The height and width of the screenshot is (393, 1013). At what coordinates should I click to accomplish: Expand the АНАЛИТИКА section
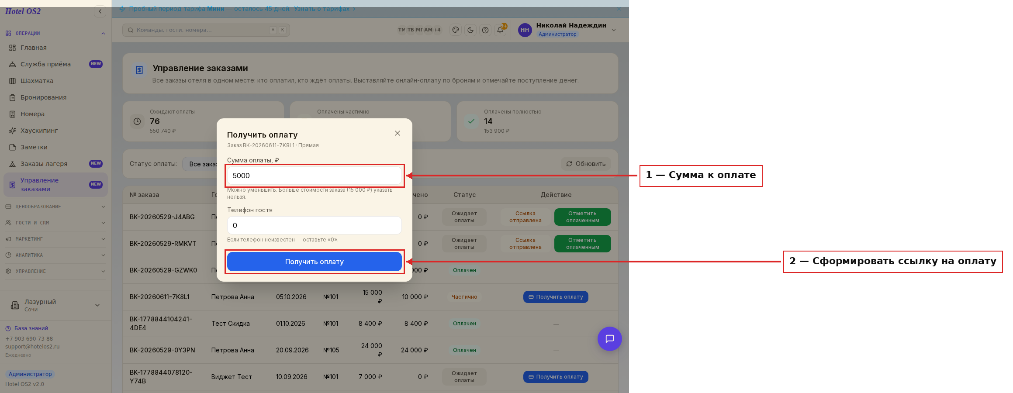[55, 255]
